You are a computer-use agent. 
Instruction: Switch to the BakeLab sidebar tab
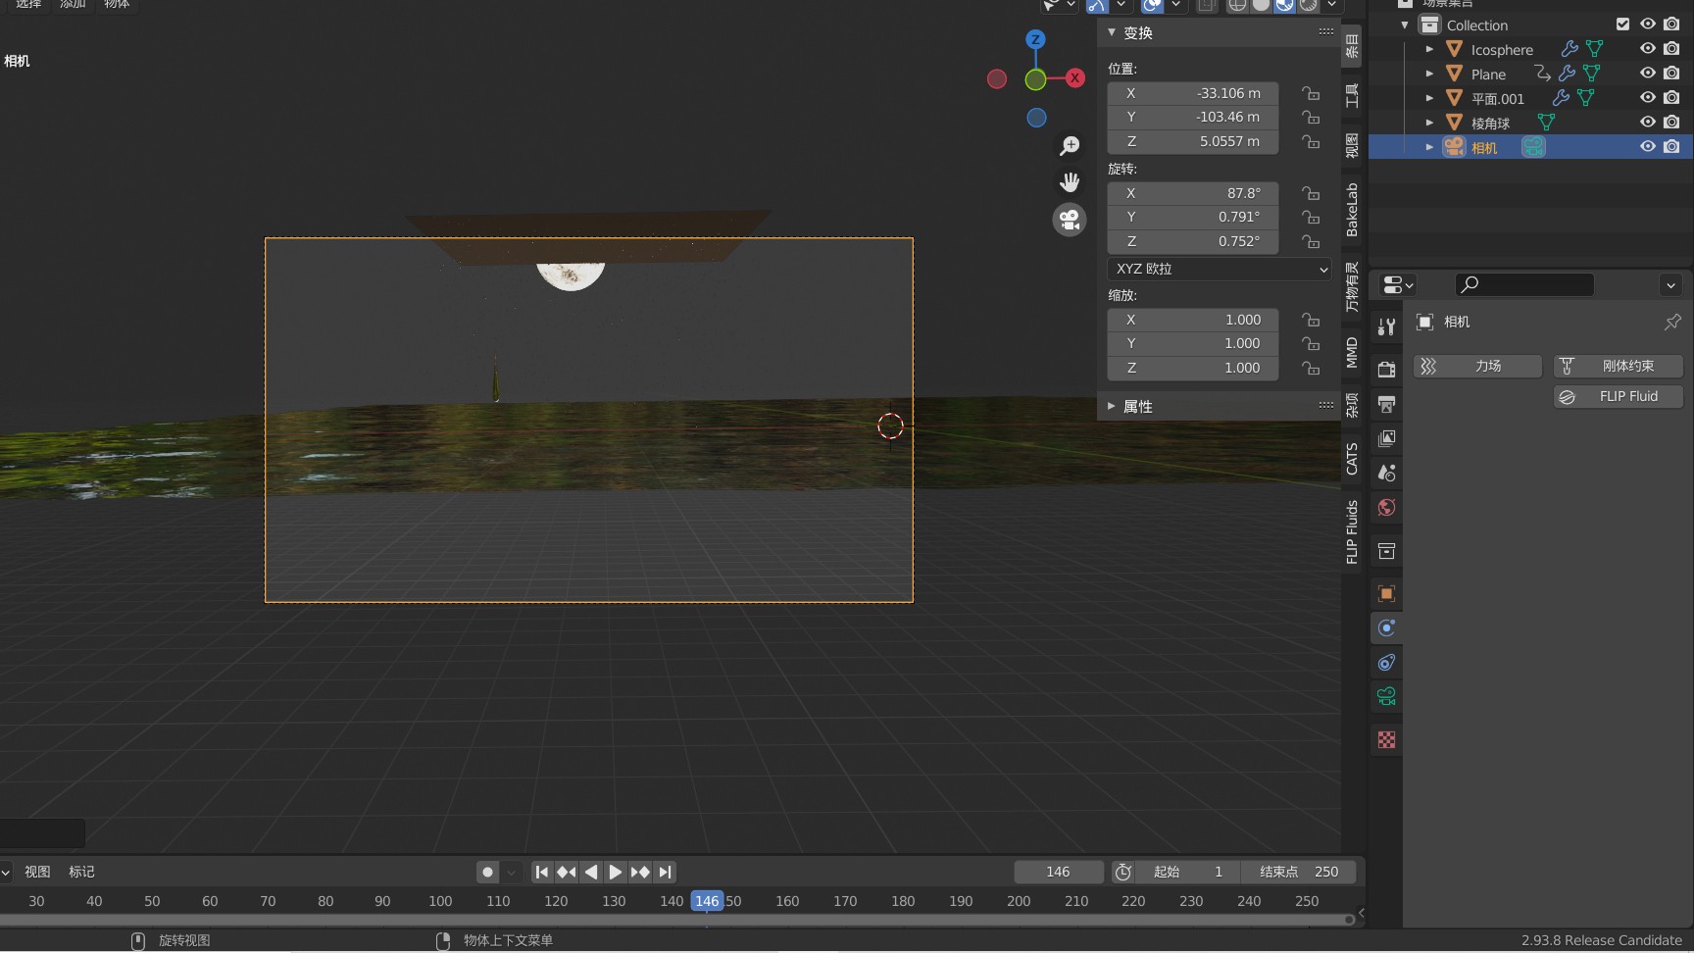click(x=1352, y=210)
